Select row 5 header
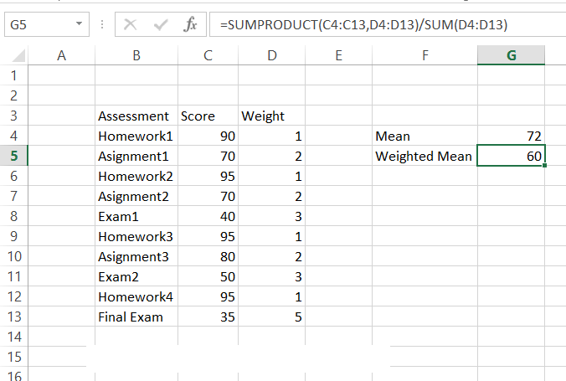Screen dimensions: 566x381 (13, 156)
